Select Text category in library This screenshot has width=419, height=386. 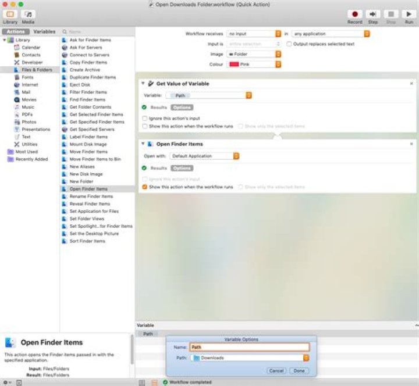[x=26, y=137]
